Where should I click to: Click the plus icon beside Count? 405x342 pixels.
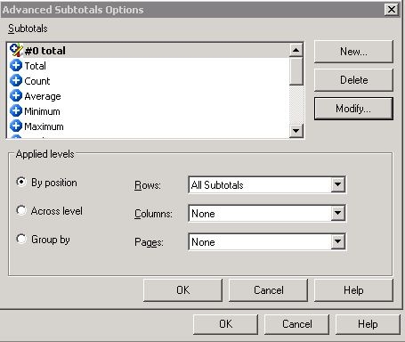pos(16,80)
